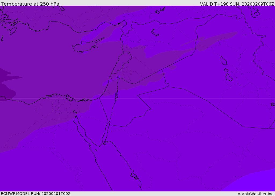Click the 'Temperature at 250 hPa' title text
The image size is (275, 196).
[30, 4]
